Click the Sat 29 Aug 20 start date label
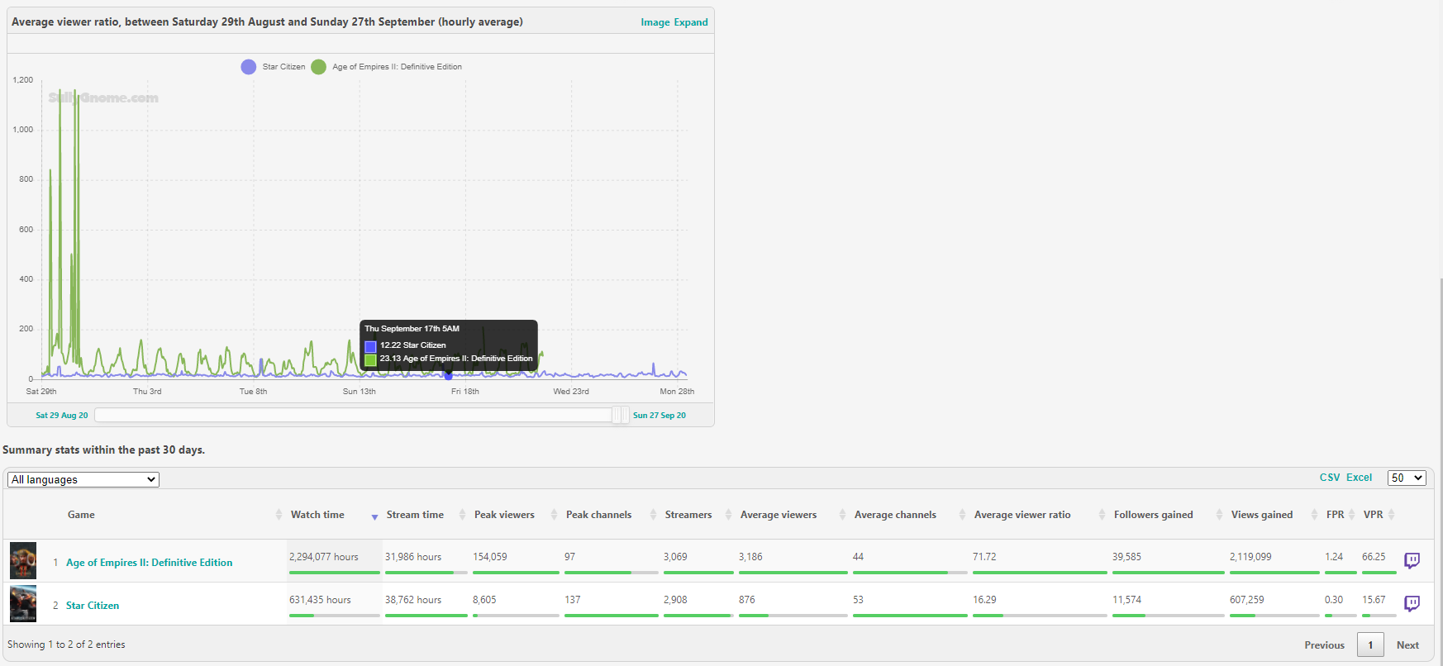The height and width of the screenshot is (666, 1443). 62,416
